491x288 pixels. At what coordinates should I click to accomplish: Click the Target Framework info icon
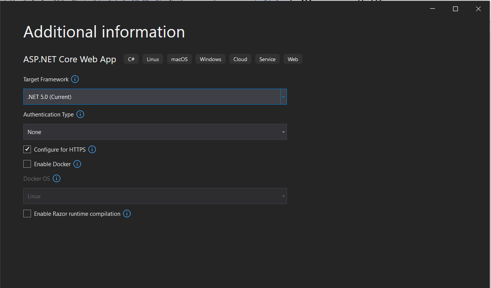click(x=75, y=79)
